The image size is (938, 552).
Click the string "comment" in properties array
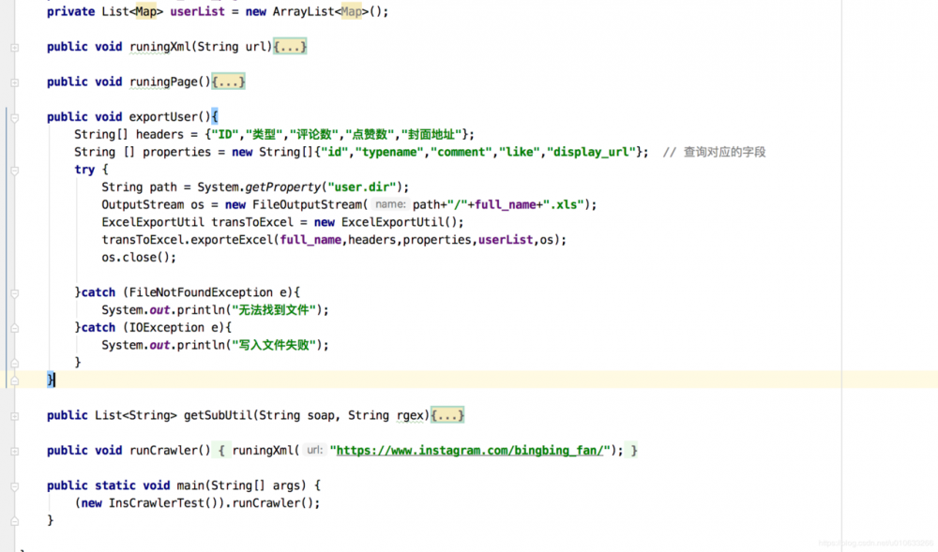click(461, 152)
